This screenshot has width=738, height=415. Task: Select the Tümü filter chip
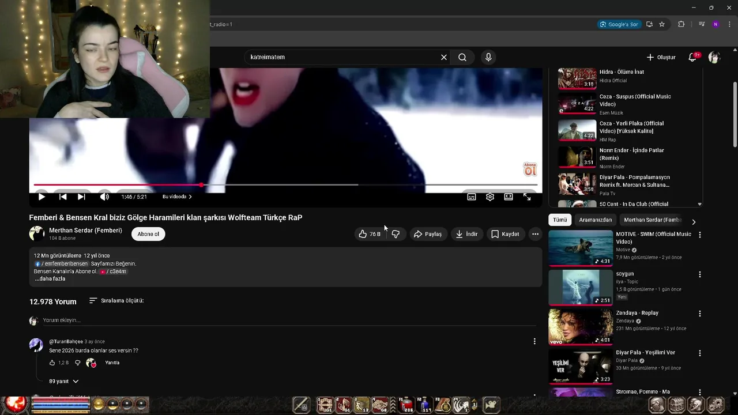tap(560, 220)
